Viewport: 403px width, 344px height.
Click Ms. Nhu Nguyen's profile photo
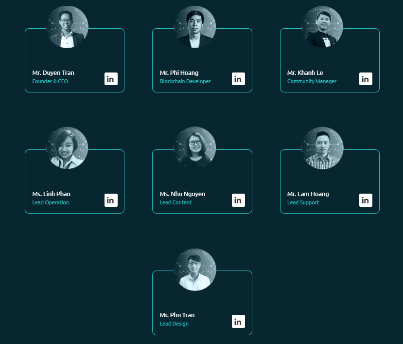click(195, 148)
